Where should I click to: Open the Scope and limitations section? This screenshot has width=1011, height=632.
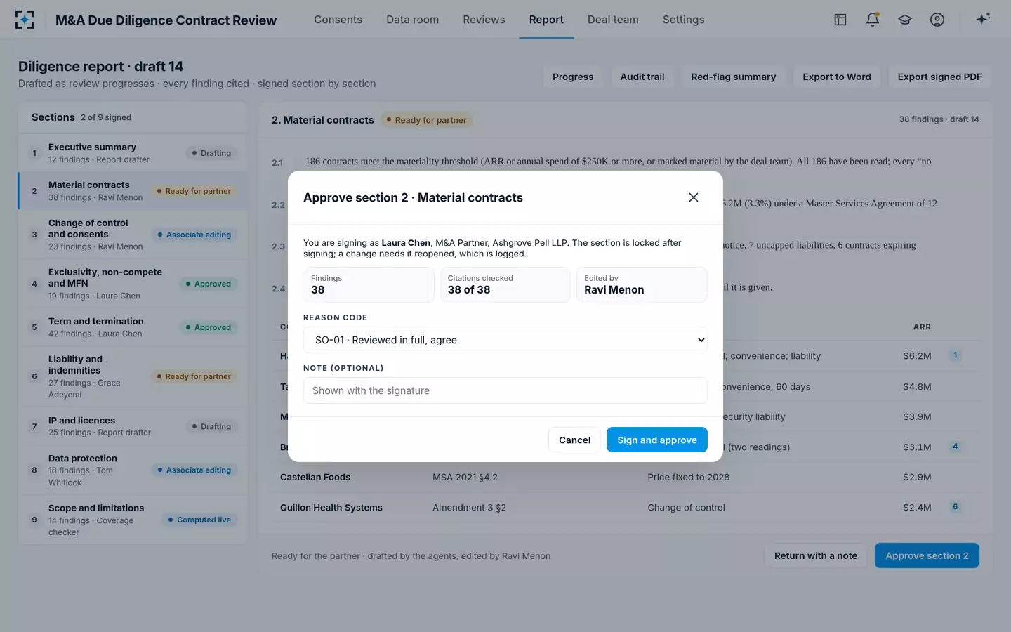pyautogui.click(x=133, y=520)
